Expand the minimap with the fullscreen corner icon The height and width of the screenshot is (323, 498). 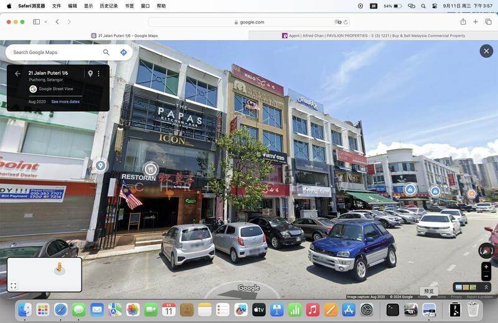(13, 286)
